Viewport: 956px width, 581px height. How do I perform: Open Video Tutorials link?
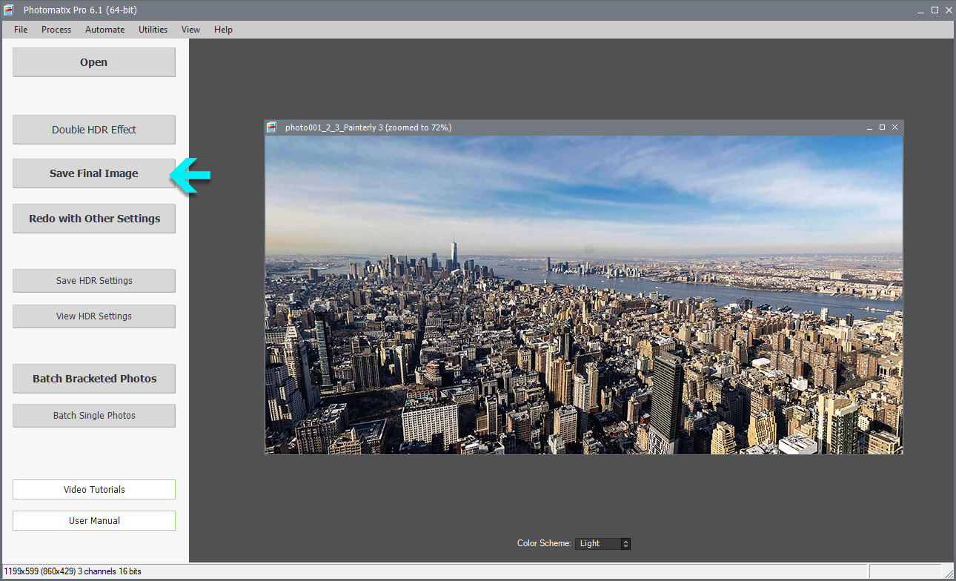[94, 490]
